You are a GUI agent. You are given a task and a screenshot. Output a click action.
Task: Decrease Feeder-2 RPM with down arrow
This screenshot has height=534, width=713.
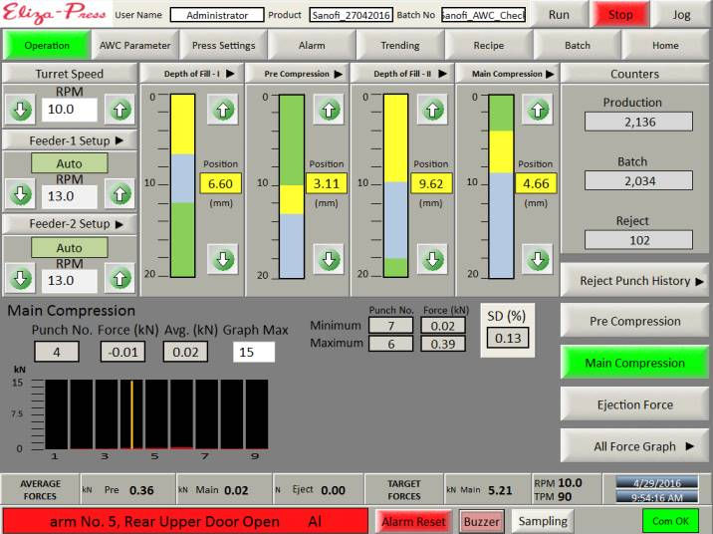point(21,278)
